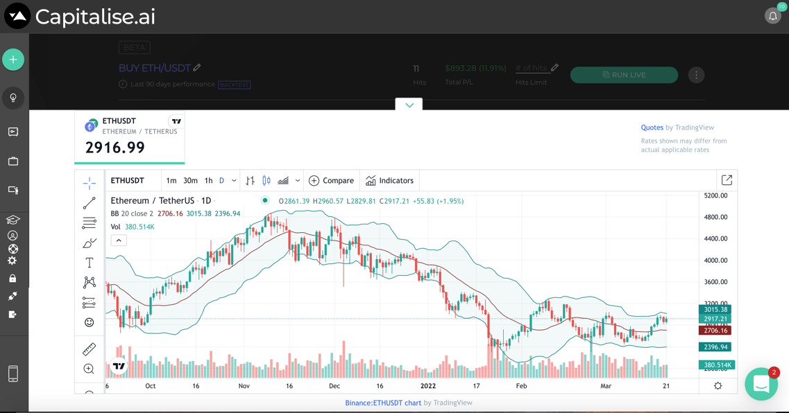Expand the strategy details chevron
The image size is (789, 413).
tap(409, 105)
